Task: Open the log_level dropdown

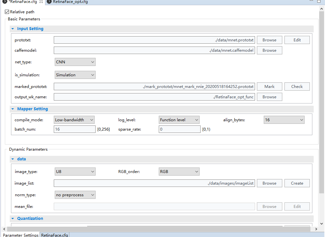Action: 179,120
